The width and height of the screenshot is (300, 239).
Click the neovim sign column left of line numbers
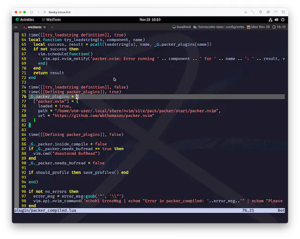click(17, 120)
